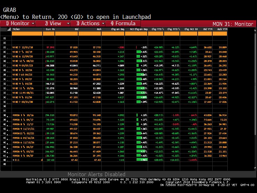Click the vertical scrollbar thumb of the monitor

click(x=255, y=85)
